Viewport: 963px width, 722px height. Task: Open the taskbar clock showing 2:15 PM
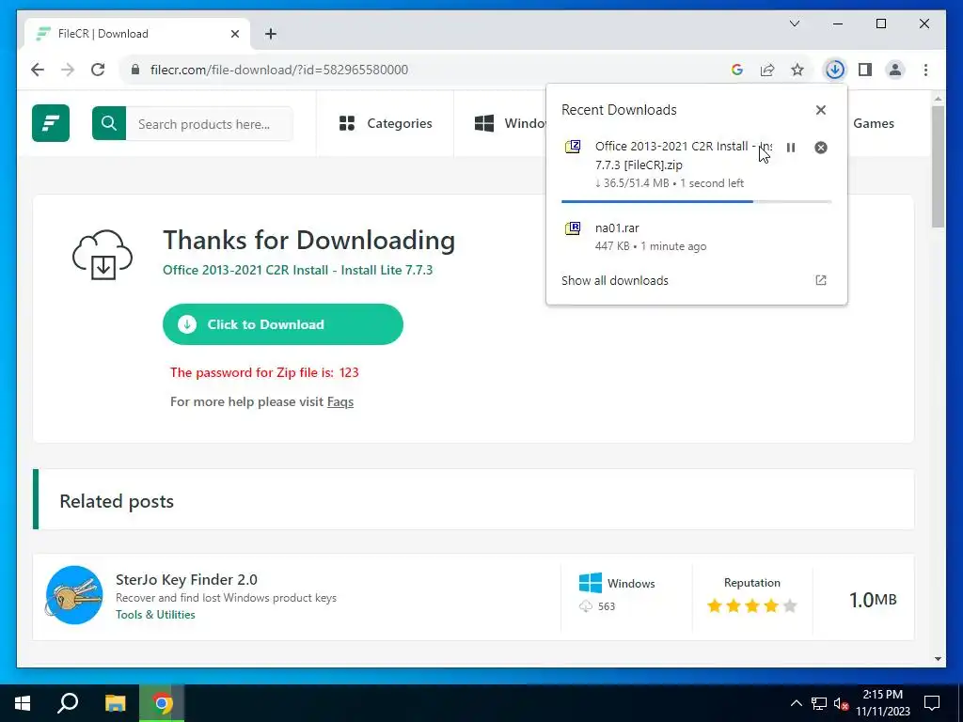(x=883, y=703)
